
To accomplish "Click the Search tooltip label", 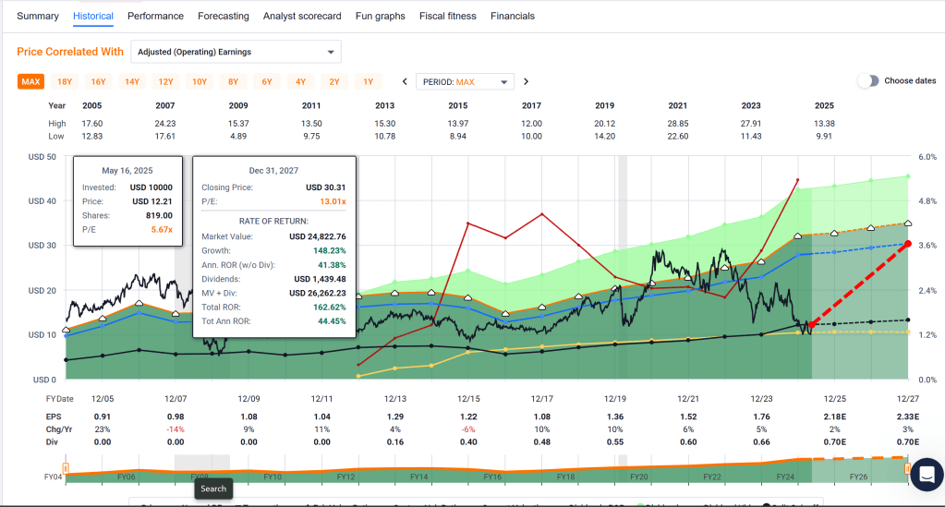I will [213, 489].
